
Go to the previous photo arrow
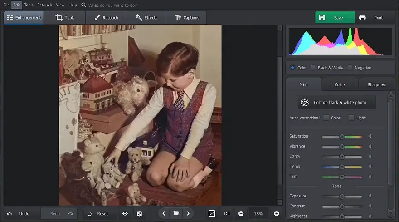(x=164, y=213)
